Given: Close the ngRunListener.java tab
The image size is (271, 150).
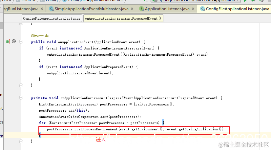Looking at the screenshot, I should pos(42,9).
